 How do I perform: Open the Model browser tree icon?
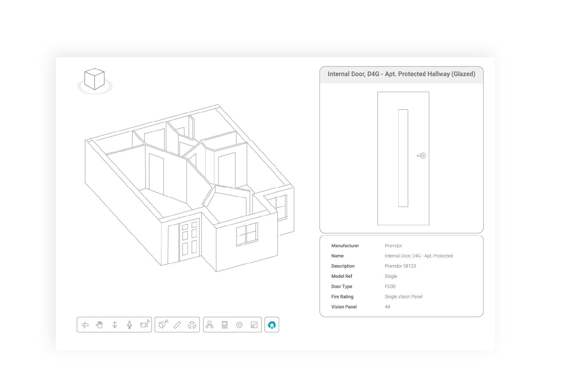[x=209, y=325]
